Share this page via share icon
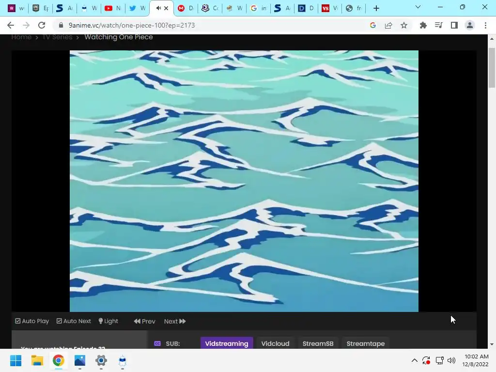Screen dimensions: 496x372 pyautogui.click(x=388, y=25)
